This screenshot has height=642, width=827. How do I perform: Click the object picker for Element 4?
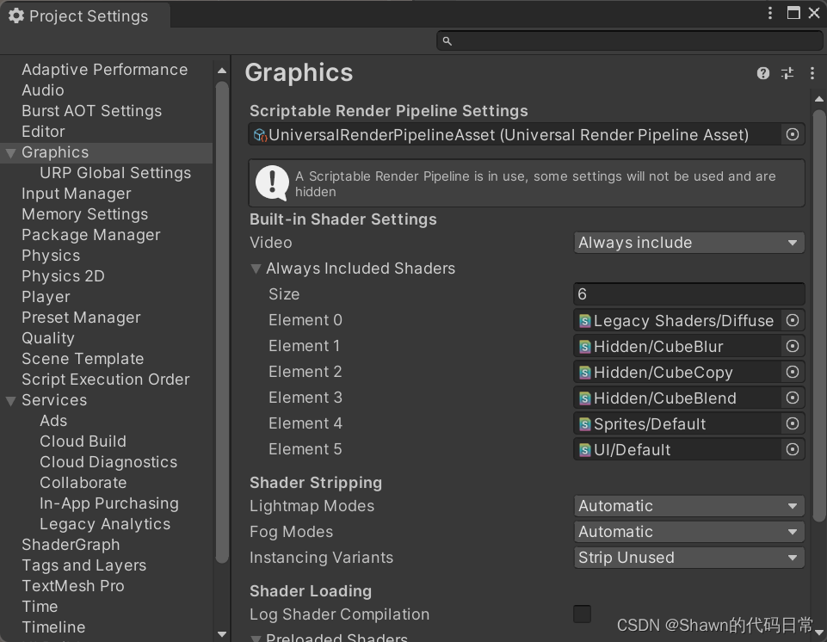[x=793, y=423]
